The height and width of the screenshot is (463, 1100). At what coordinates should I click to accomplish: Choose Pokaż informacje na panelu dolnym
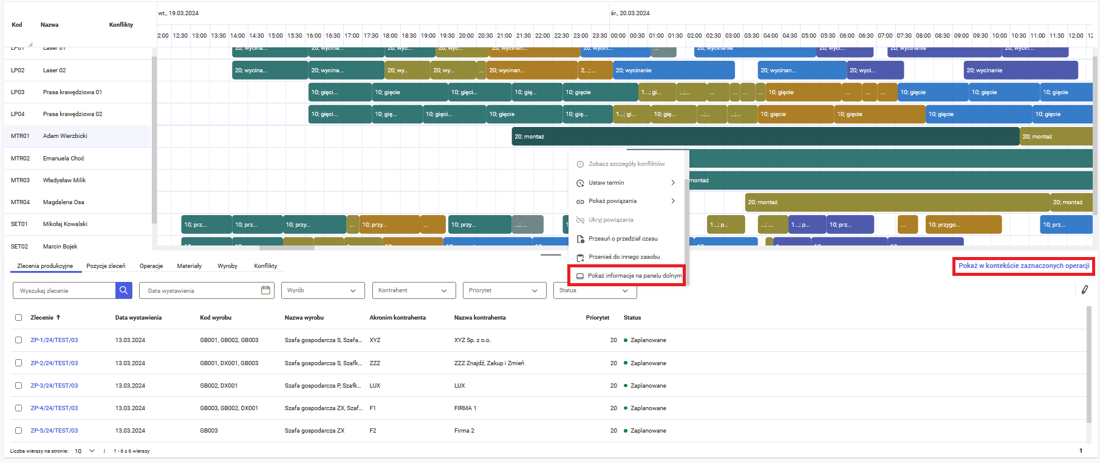pos(634,276)
